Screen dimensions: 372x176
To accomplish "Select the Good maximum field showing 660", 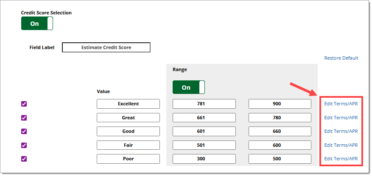I will 280,132.
